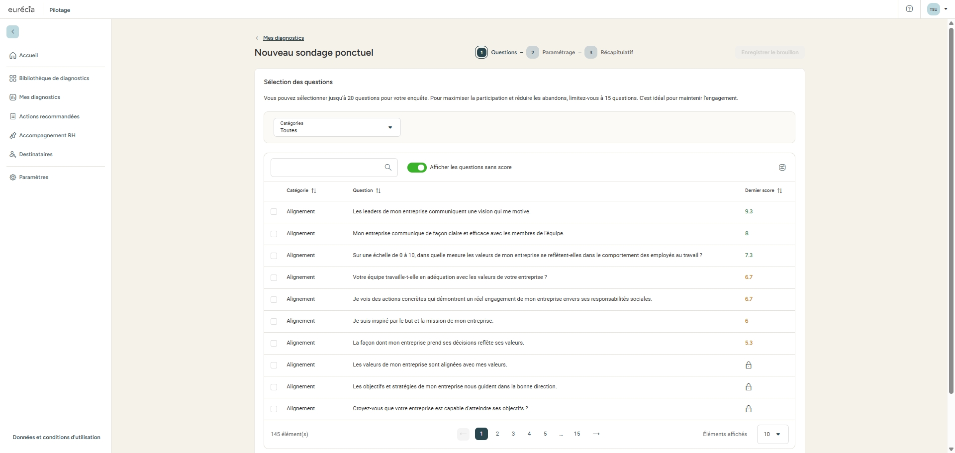Click the search magnifier icon
This screenshot has height=453, width=955.
388,168
